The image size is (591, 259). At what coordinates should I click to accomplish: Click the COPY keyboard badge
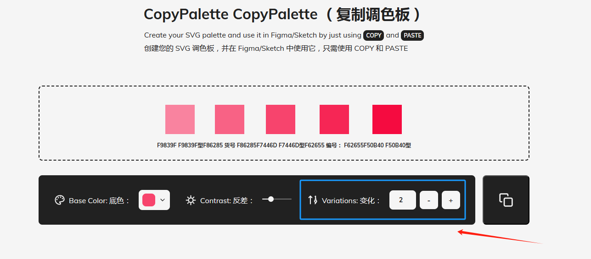374,35
